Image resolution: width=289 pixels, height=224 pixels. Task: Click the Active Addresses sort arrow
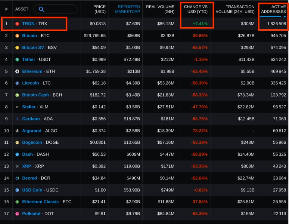coord(285,17)
